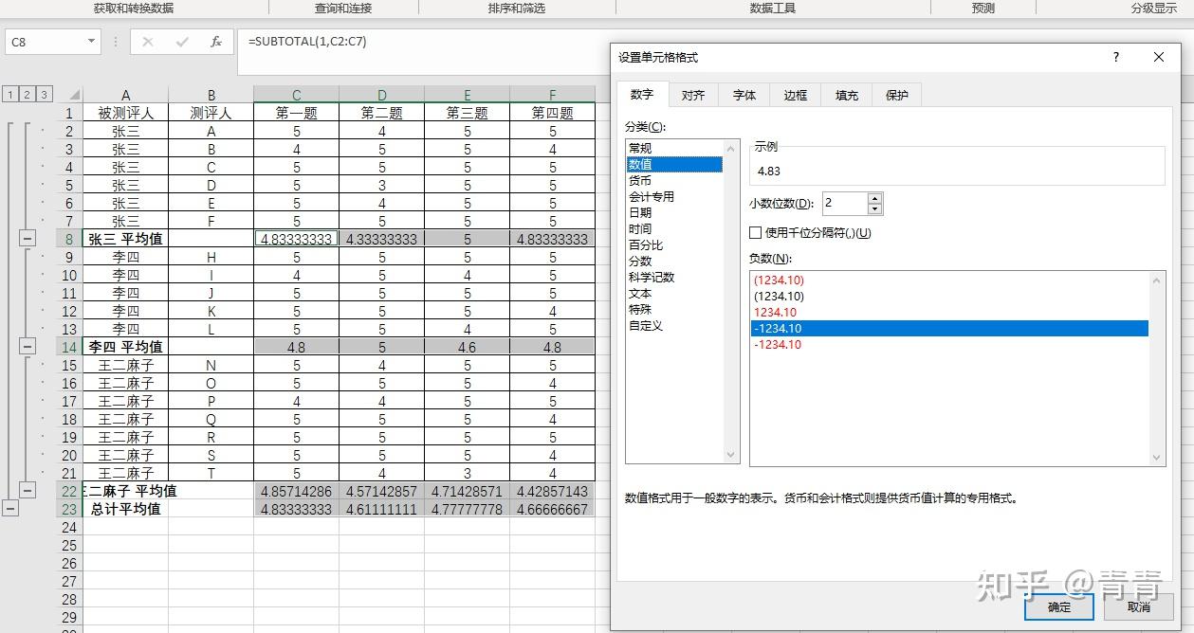Select 自定义 category

(x=674, y=325)
